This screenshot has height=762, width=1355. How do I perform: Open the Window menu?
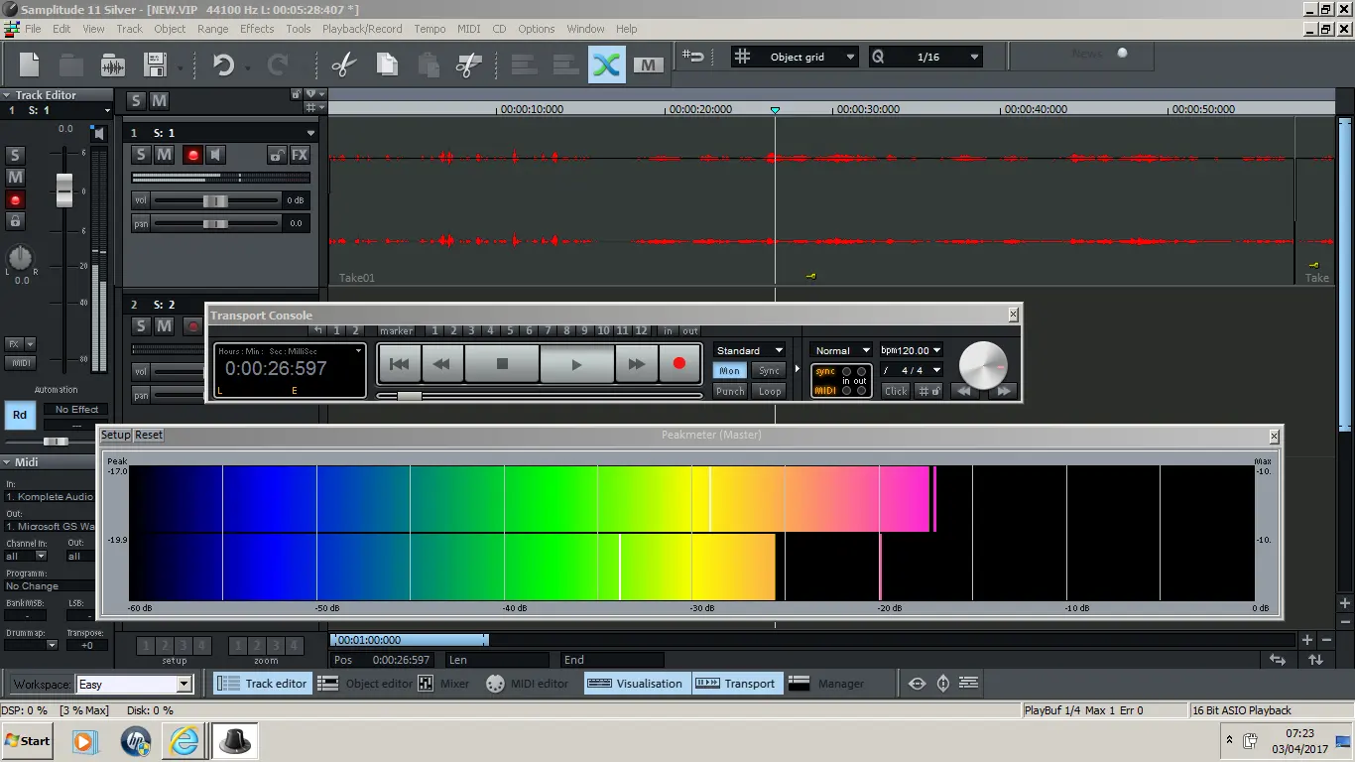tap(585, 29)
